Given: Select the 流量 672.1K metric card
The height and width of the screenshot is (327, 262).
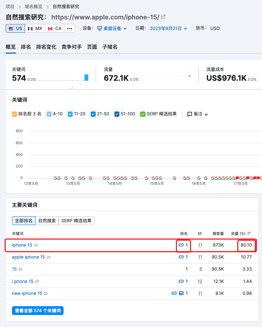Looking at the screenshot, I should 147,74.
